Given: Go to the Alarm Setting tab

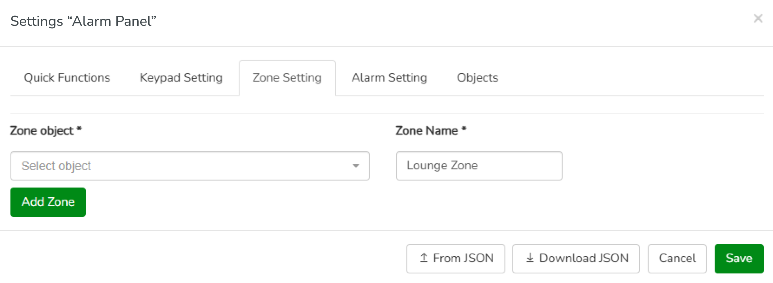Looking at the screenshot, I should coord(389,78).
